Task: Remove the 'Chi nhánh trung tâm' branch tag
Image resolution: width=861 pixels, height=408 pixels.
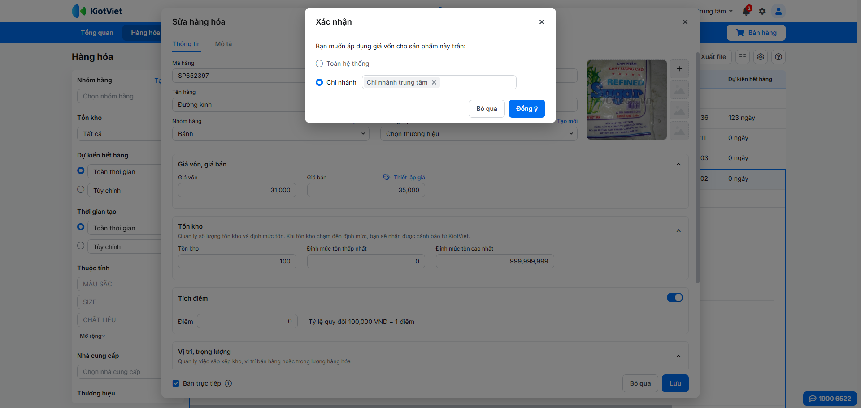Action: pyautogui.click(x=434, y=82)
